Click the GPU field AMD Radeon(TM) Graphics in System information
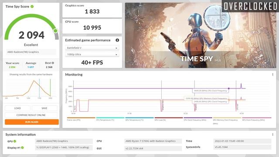Viewport: 279px width, 157px height. [64, 141]
